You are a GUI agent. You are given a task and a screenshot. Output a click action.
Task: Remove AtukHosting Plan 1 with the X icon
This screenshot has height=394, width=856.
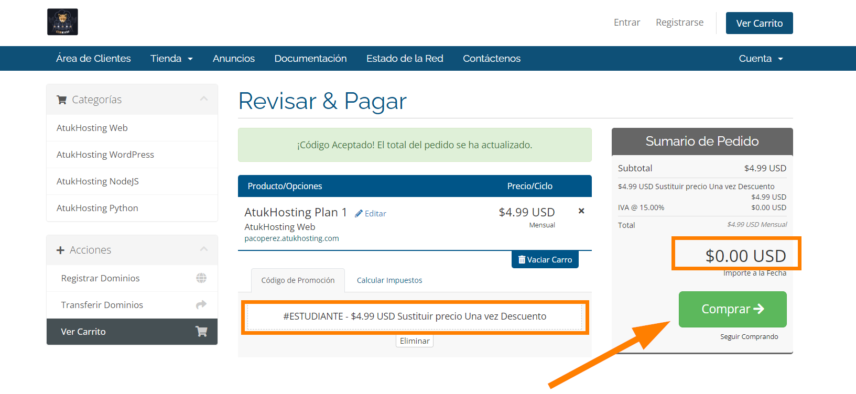click(581, 211)
